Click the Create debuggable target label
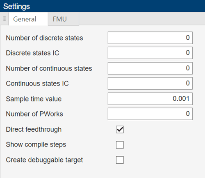The image size is (205, 178). pos(44,160)
